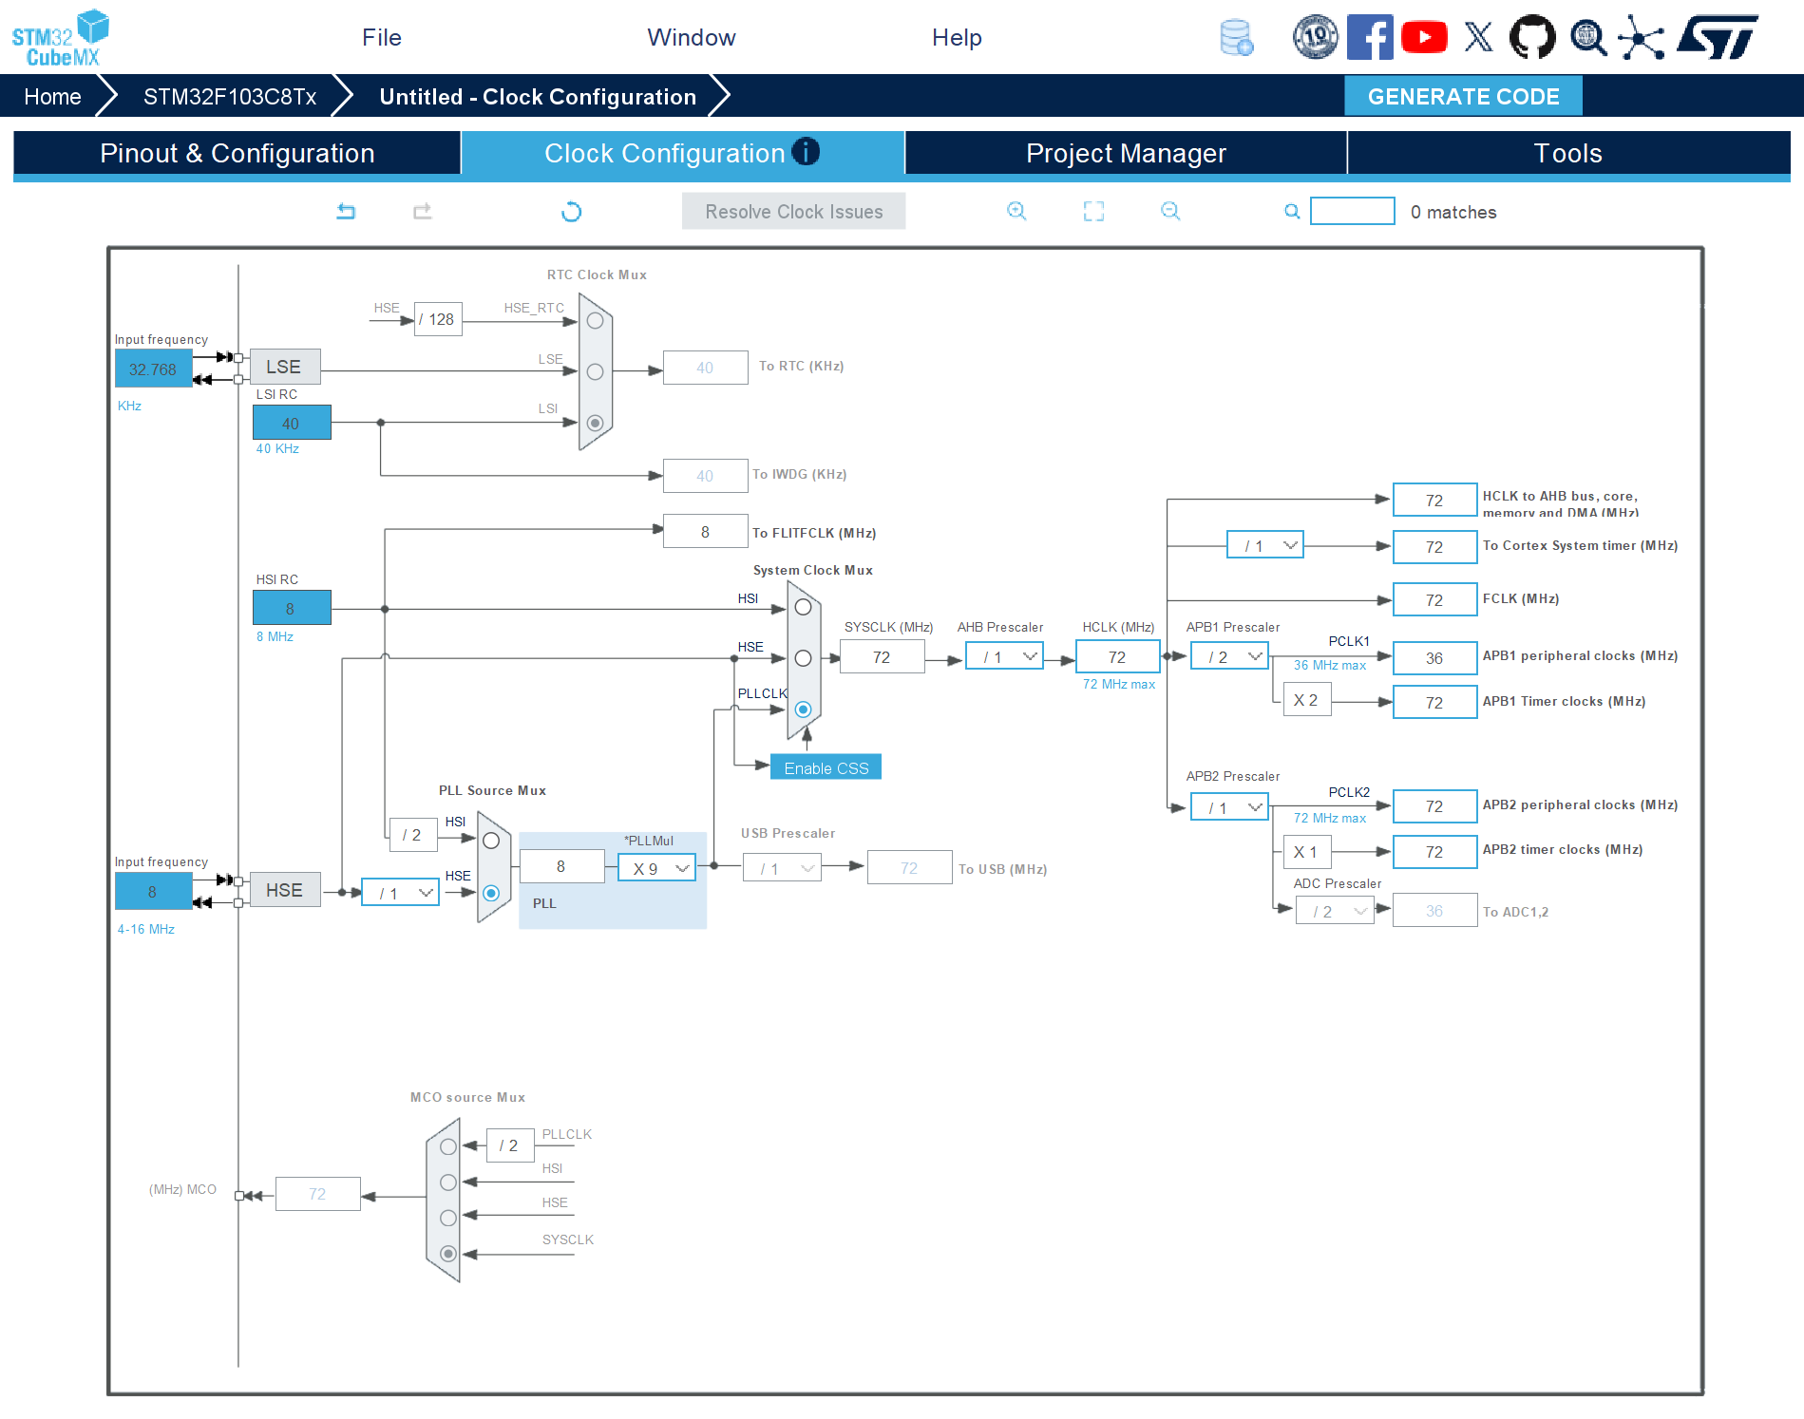The height and width of the screenshot is (1419, 1804).
Task: Zoom in on the clock diagram
Action: pyautogui.click(x=1016, y=211)
